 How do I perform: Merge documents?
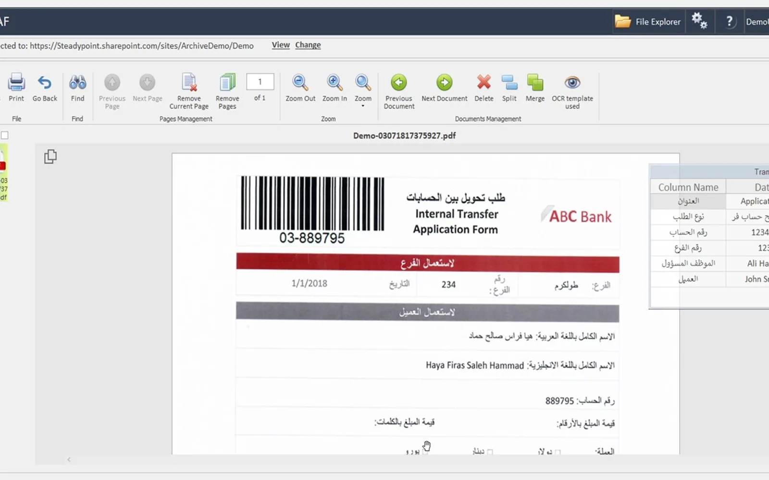coord(535,87)
